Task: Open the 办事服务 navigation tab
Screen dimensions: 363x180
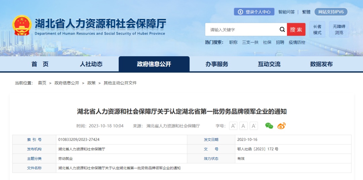Action: tap(217, 64)
